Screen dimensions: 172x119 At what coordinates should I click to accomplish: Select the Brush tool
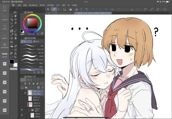(12, 35)
